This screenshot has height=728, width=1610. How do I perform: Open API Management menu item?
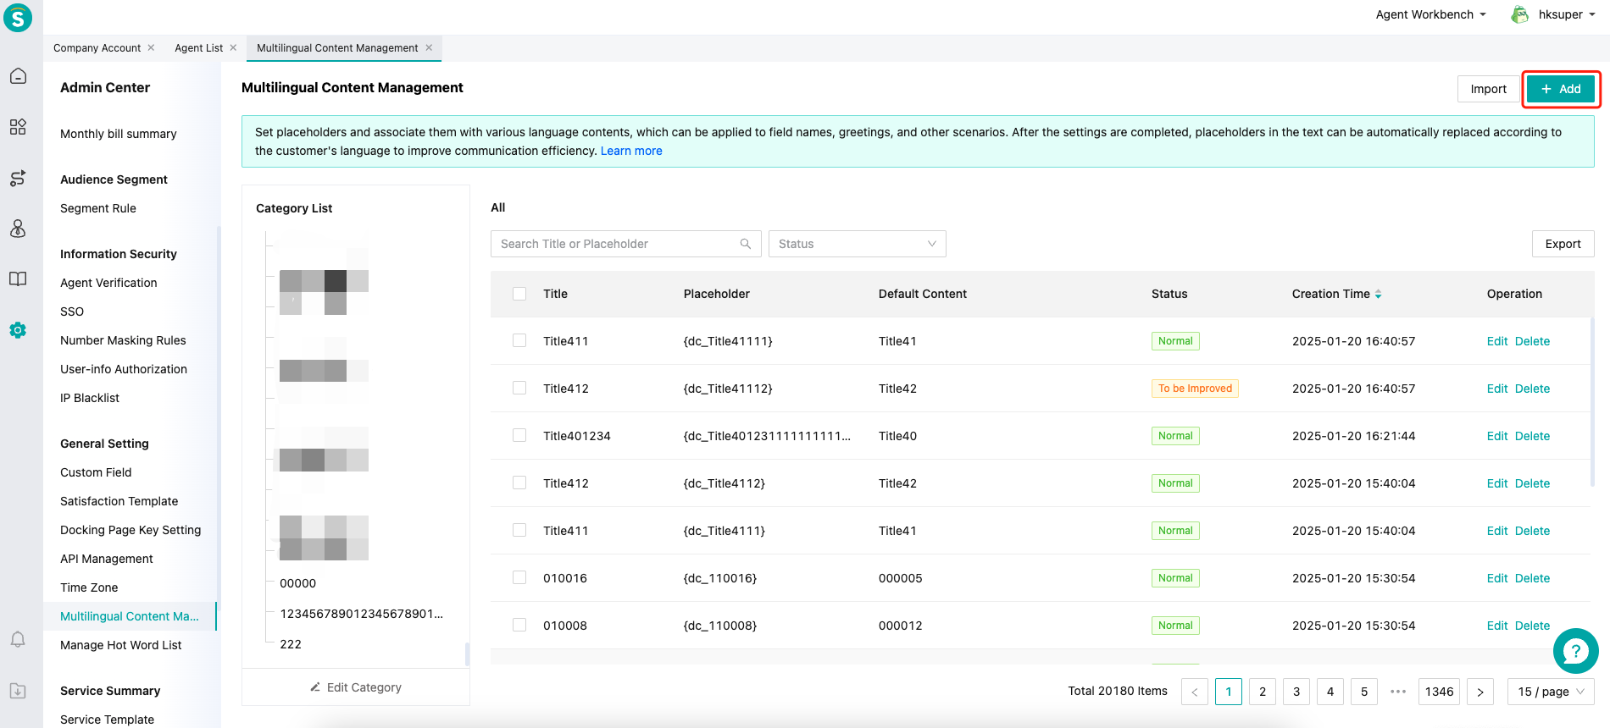(107, 559)
